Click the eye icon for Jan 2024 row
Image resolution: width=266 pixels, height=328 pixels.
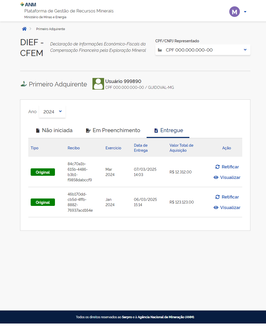[x=216, y=207]
